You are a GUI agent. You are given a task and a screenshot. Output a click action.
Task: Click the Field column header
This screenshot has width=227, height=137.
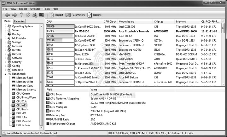67,89
